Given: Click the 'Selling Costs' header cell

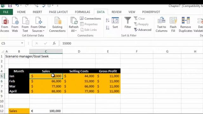Looking at the screenshot, I should point(79,71).
